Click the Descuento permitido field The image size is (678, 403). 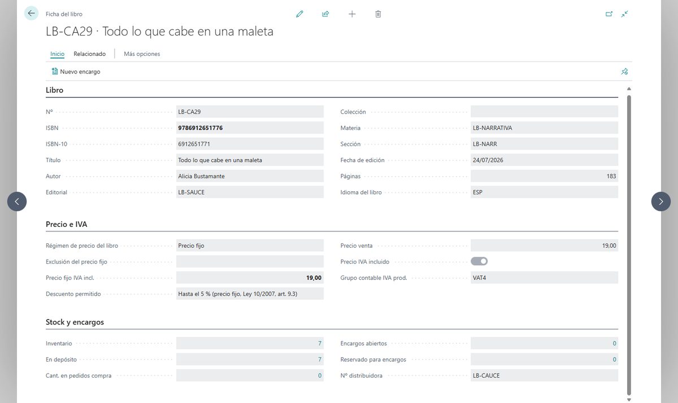pyautogui.click(x=250, y=294)
